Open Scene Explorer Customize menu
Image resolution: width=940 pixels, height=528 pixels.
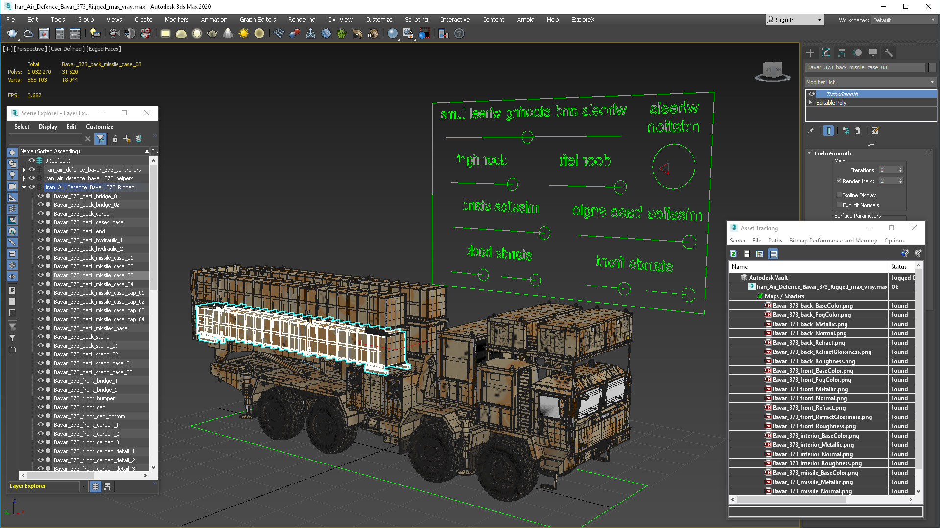(99, 127)
